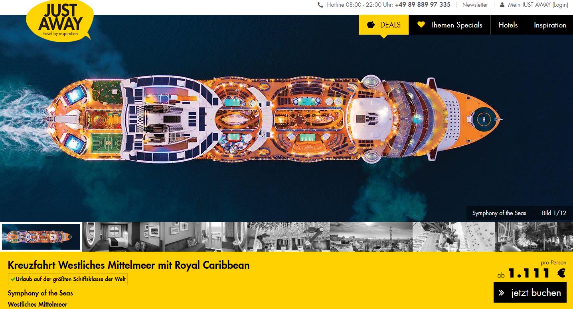Click the jetzt buchen button
573x309 pixels.
coord(530,292)
